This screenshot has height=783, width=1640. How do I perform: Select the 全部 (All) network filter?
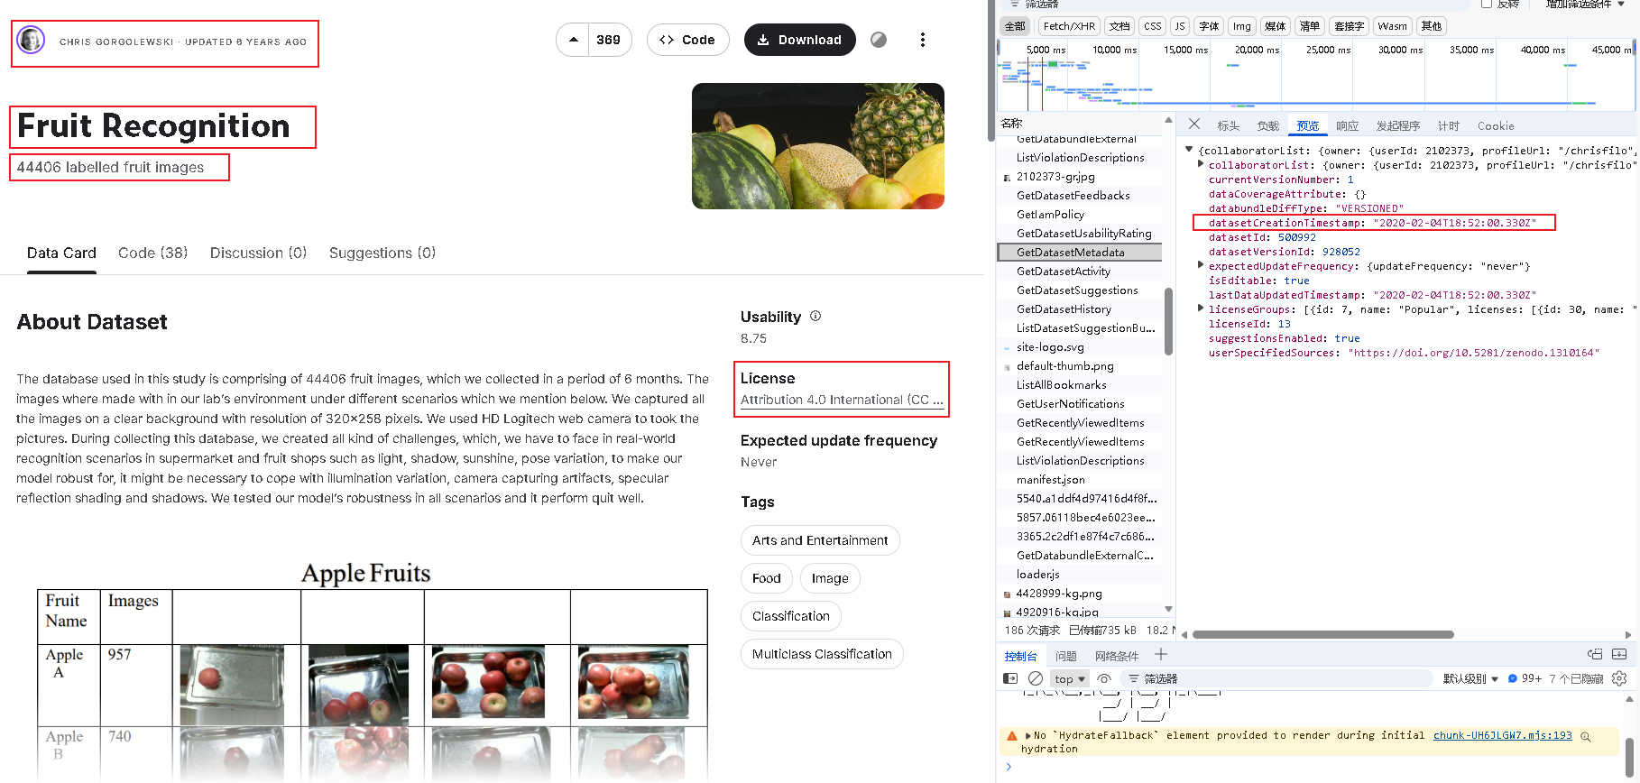(1015, 26)
